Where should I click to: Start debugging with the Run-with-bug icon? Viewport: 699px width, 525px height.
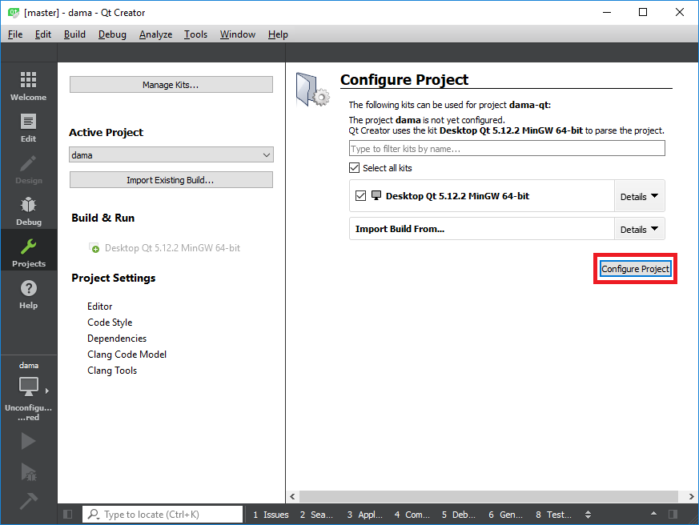[29, 471]
